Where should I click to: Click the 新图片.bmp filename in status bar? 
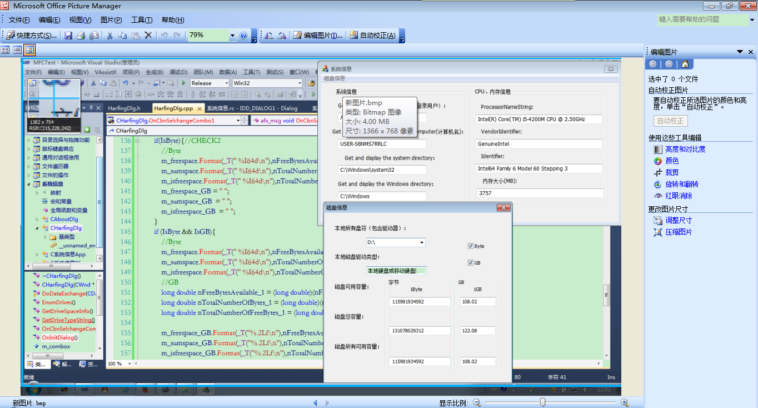tap(29, 403)
